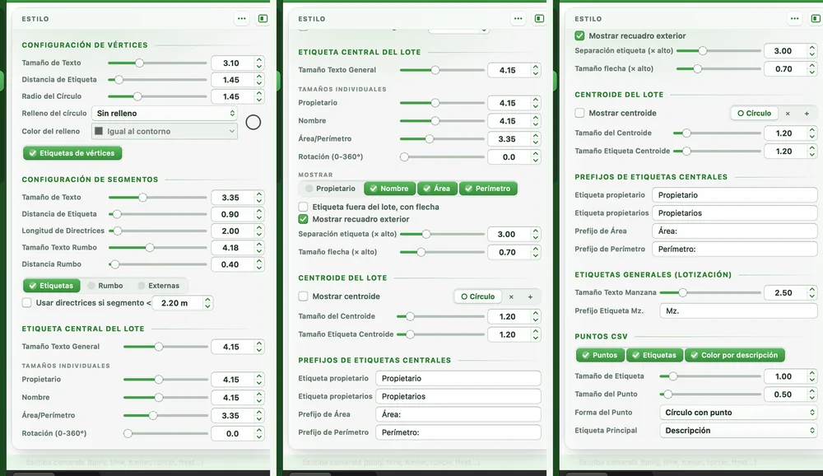Image resolution: width=823 pixels, height=476 pixels.
Task: Tick Mostrar centroide checkbox in the right panel
Action: pyautogui.click(x=579, y=113)
